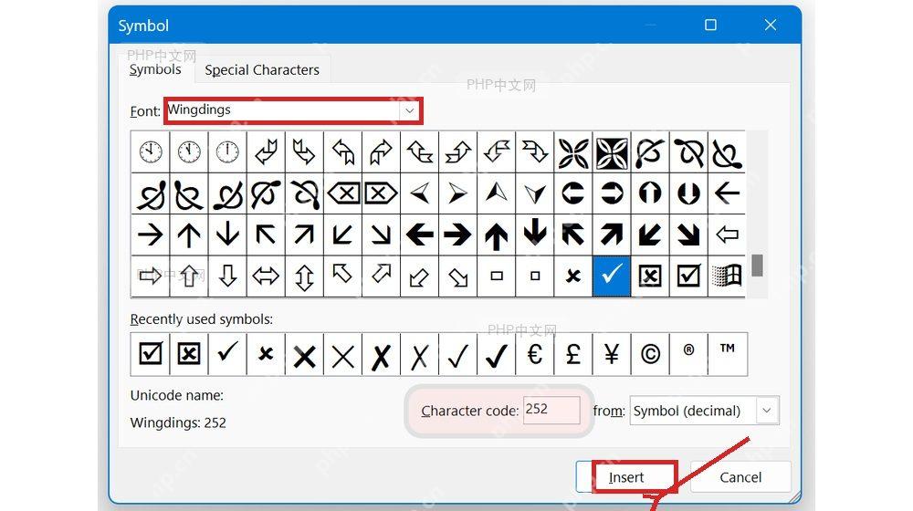Viewport: 913px width, 511px height.
Task: Pick the thin left arrow symbol
Action: click(x=727, y=193)
